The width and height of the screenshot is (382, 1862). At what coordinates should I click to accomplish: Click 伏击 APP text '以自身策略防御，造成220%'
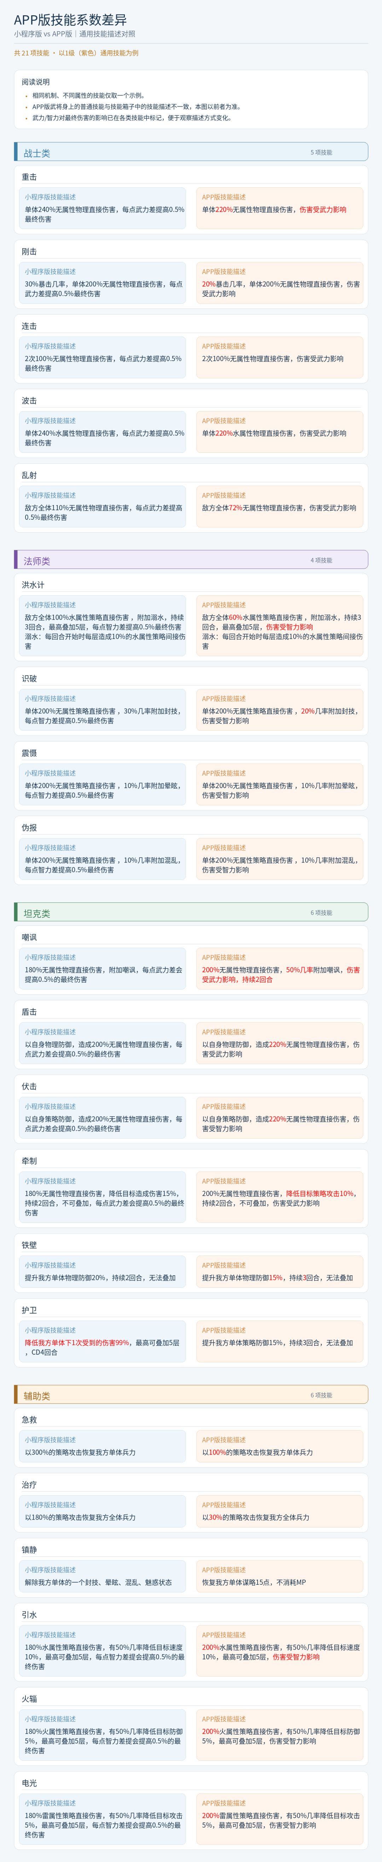pos(244,1119)
